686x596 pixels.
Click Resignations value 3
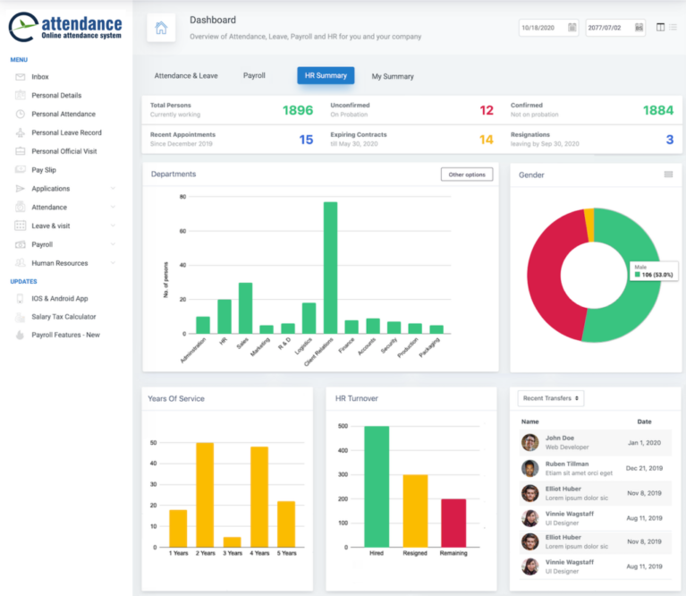coord(670,140)
